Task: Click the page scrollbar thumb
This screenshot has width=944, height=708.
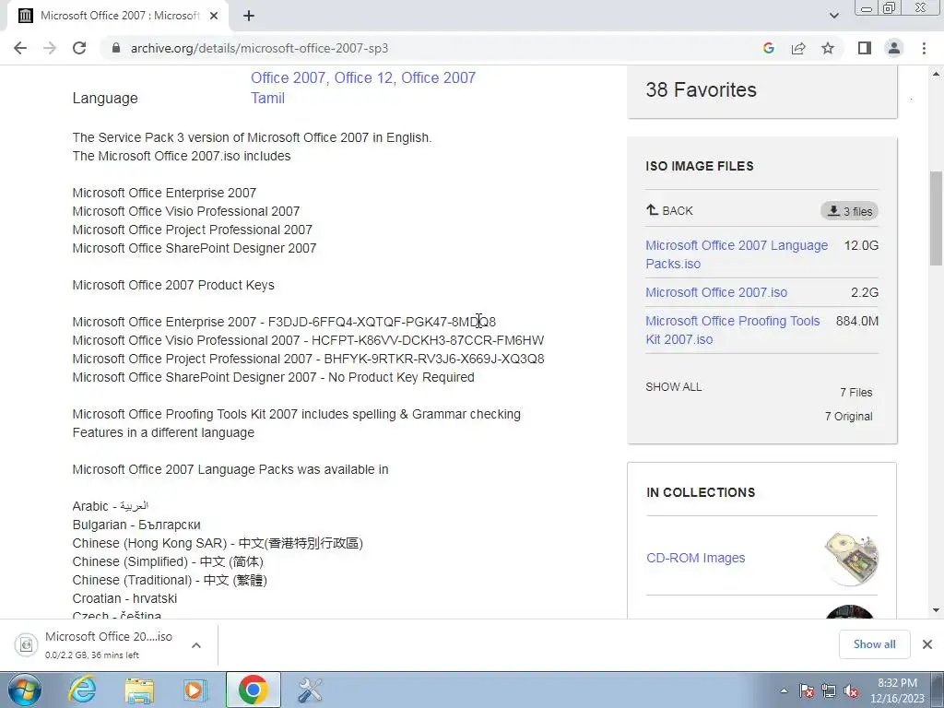Action: click(937, 218)
